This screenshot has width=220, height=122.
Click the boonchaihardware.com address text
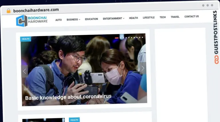(36, 10)
